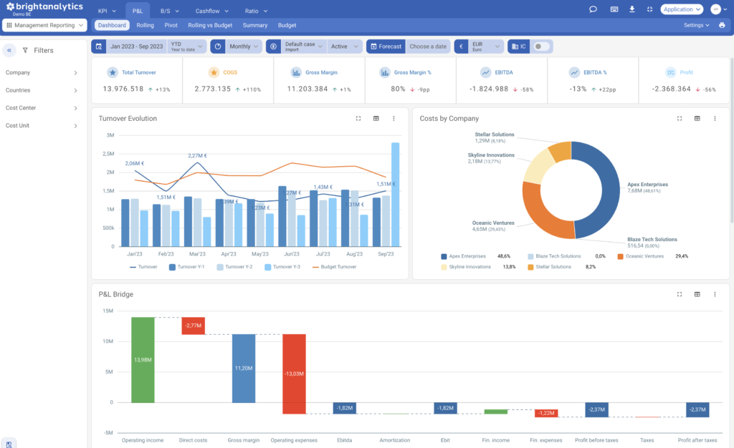Image resolution: width=734 pixels, height=448 pixels.
Task: Toggle the IC switch on
Action: pos(542,47)
